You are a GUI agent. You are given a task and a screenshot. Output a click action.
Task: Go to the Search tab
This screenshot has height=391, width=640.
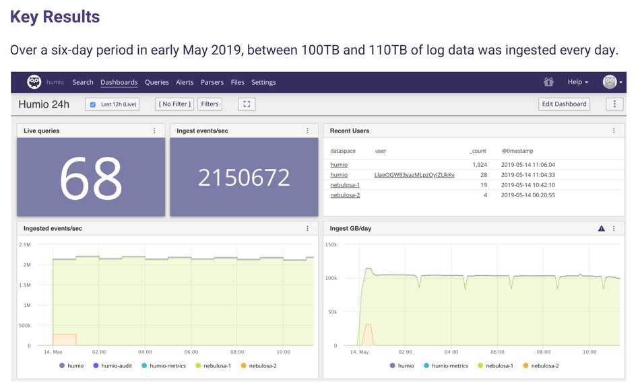tap(83, 82)
